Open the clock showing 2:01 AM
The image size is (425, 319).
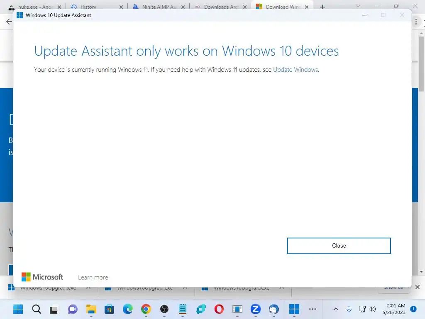coord(394,309)
